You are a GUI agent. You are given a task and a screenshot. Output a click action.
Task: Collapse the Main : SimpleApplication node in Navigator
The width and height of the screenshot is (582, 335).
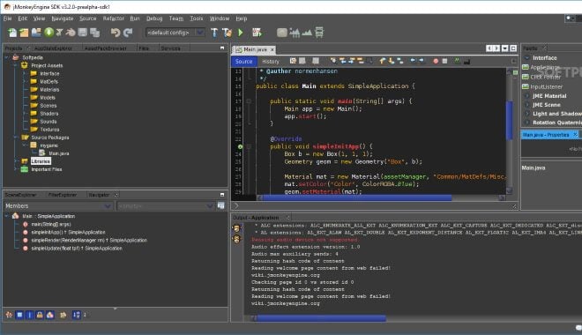pyautogui.click(x=6, y=216)
